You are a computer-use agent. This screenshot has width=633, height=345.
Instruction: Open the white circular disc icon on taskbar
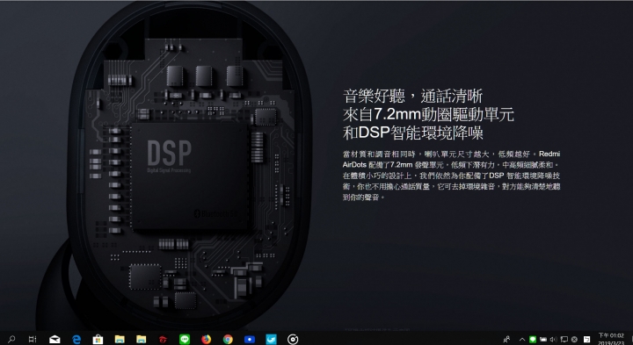point(293,340)
